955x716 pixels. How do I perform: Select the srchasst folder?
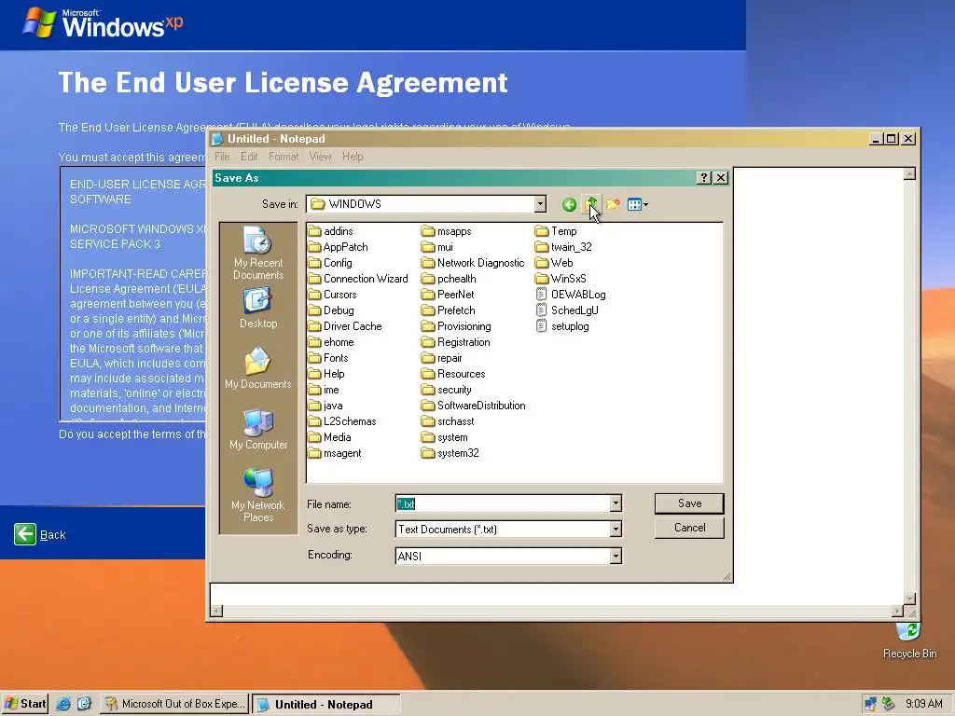point(448,421)
